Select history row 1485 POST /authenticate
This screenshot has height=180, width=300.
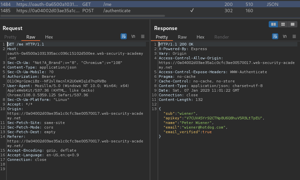(x=150, y=11)
